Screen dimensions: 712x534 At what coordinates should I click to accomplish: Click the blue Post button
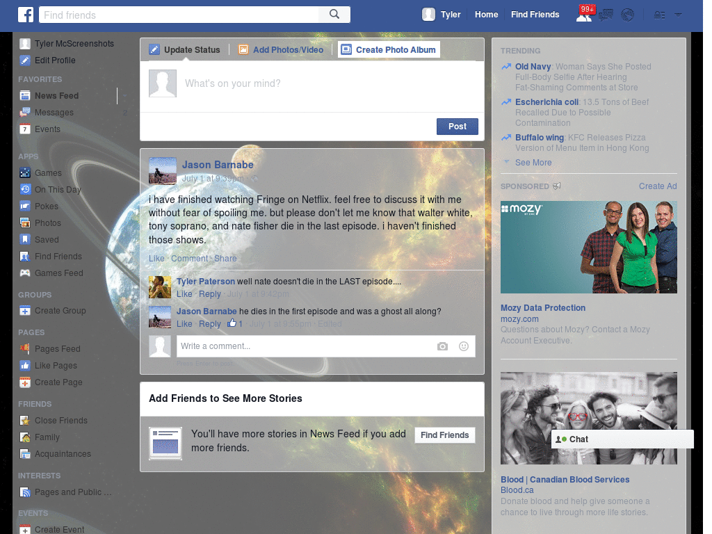458,127
